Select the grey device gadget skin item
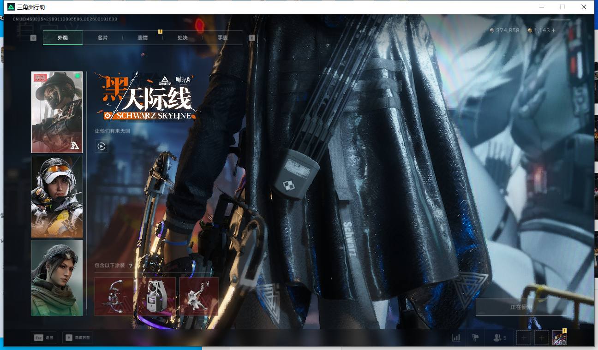 point(156,297)
